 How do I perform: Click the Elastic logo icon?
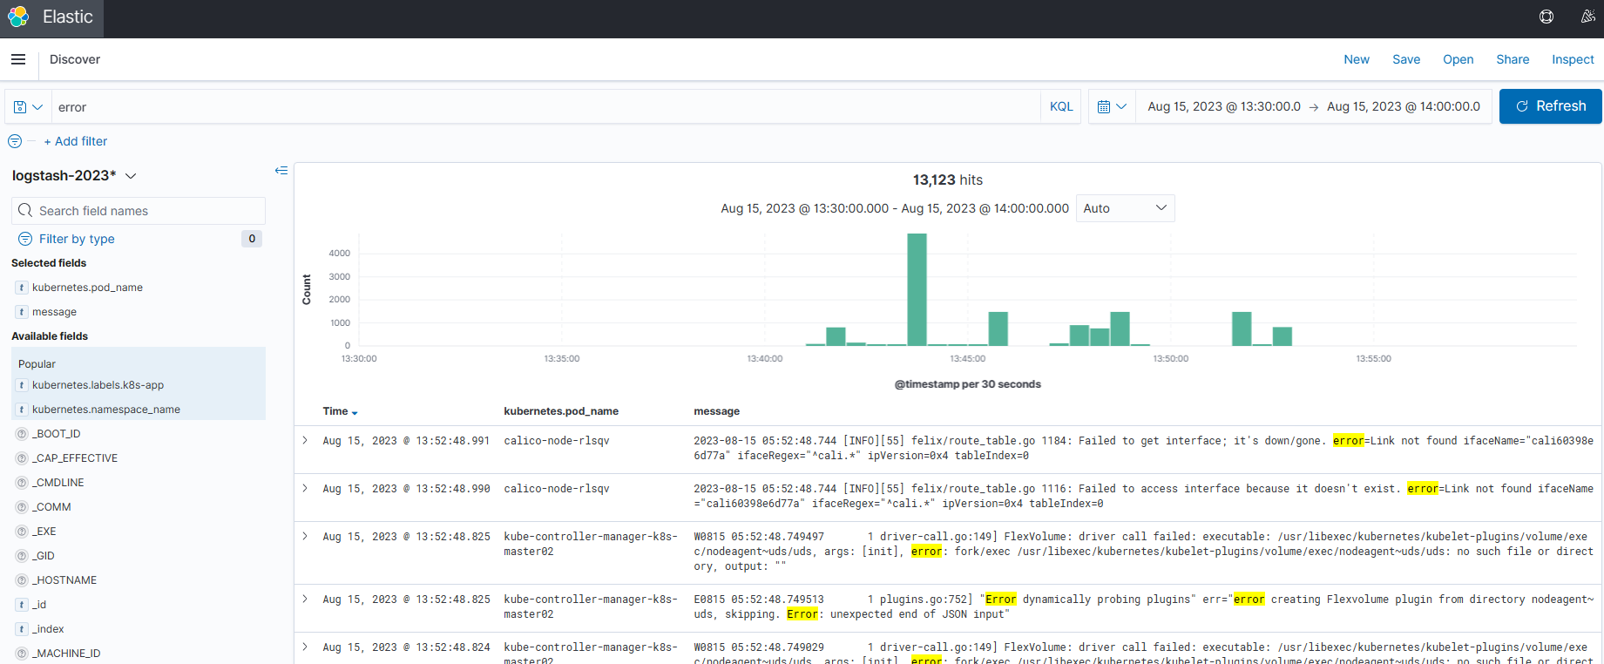pos(18,17)
